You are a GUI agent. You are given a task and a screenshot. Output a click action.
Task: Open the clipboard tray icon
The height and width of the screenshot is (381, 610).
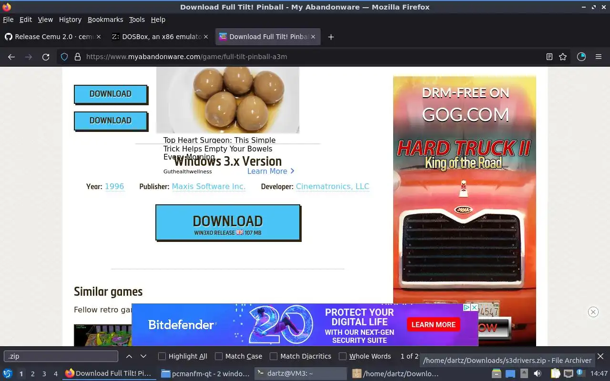pyautogui.click(x=555, y=373)
